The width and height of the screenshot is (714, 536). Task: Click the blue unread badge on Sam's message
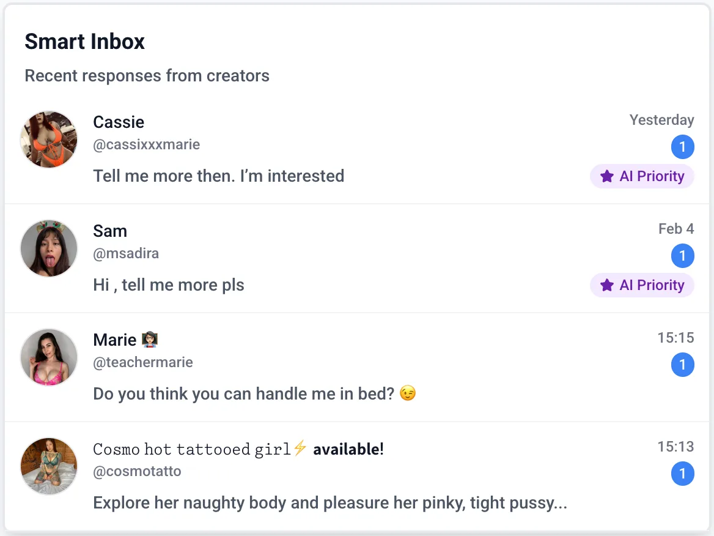coord(683,256)
